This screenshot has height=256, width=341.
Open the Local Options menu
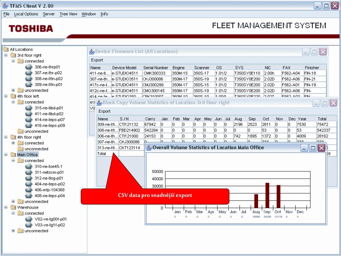26,14
